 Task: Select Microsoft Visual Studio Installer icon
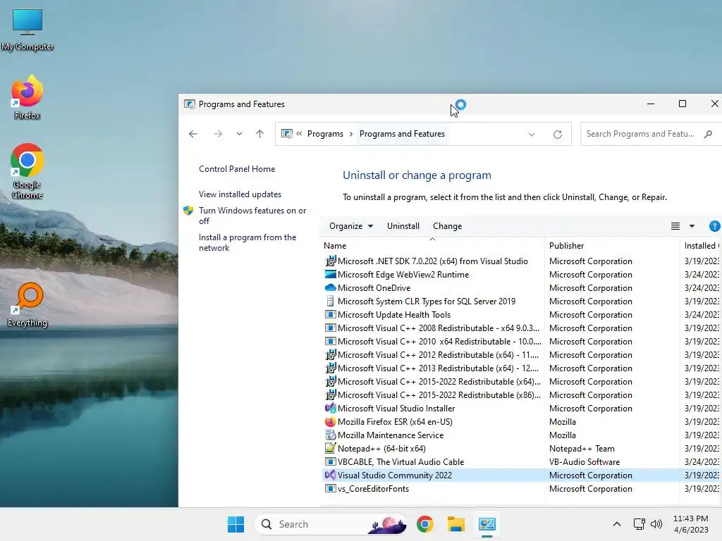330,408
